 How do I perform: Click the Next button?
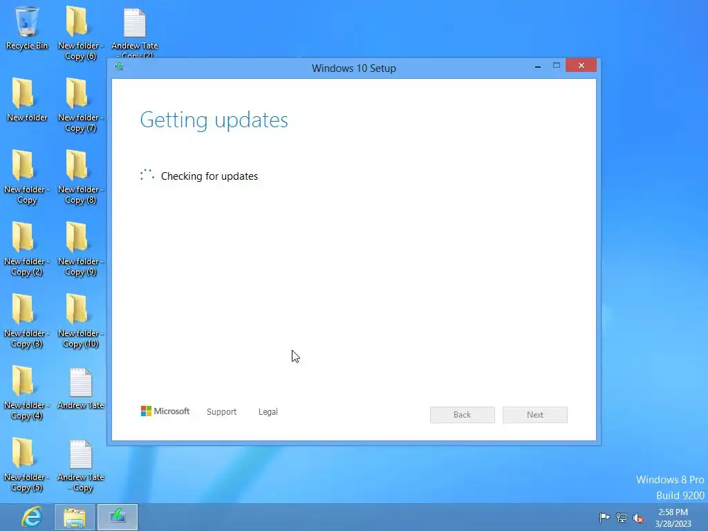pos(535,415)
